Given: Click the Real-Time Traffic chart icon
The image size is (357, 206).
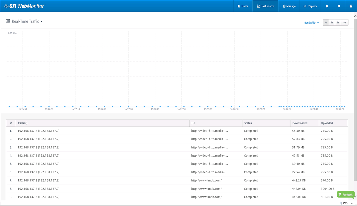Looking at the screenshot, I should tap(8, 21).
